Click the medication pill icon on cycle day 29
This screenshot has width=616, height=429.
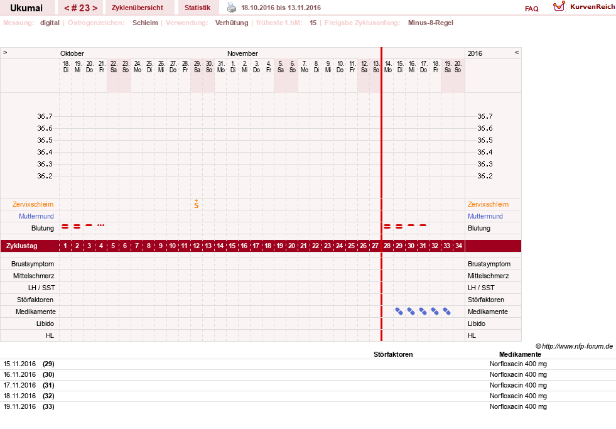click(x=399, y=311)
